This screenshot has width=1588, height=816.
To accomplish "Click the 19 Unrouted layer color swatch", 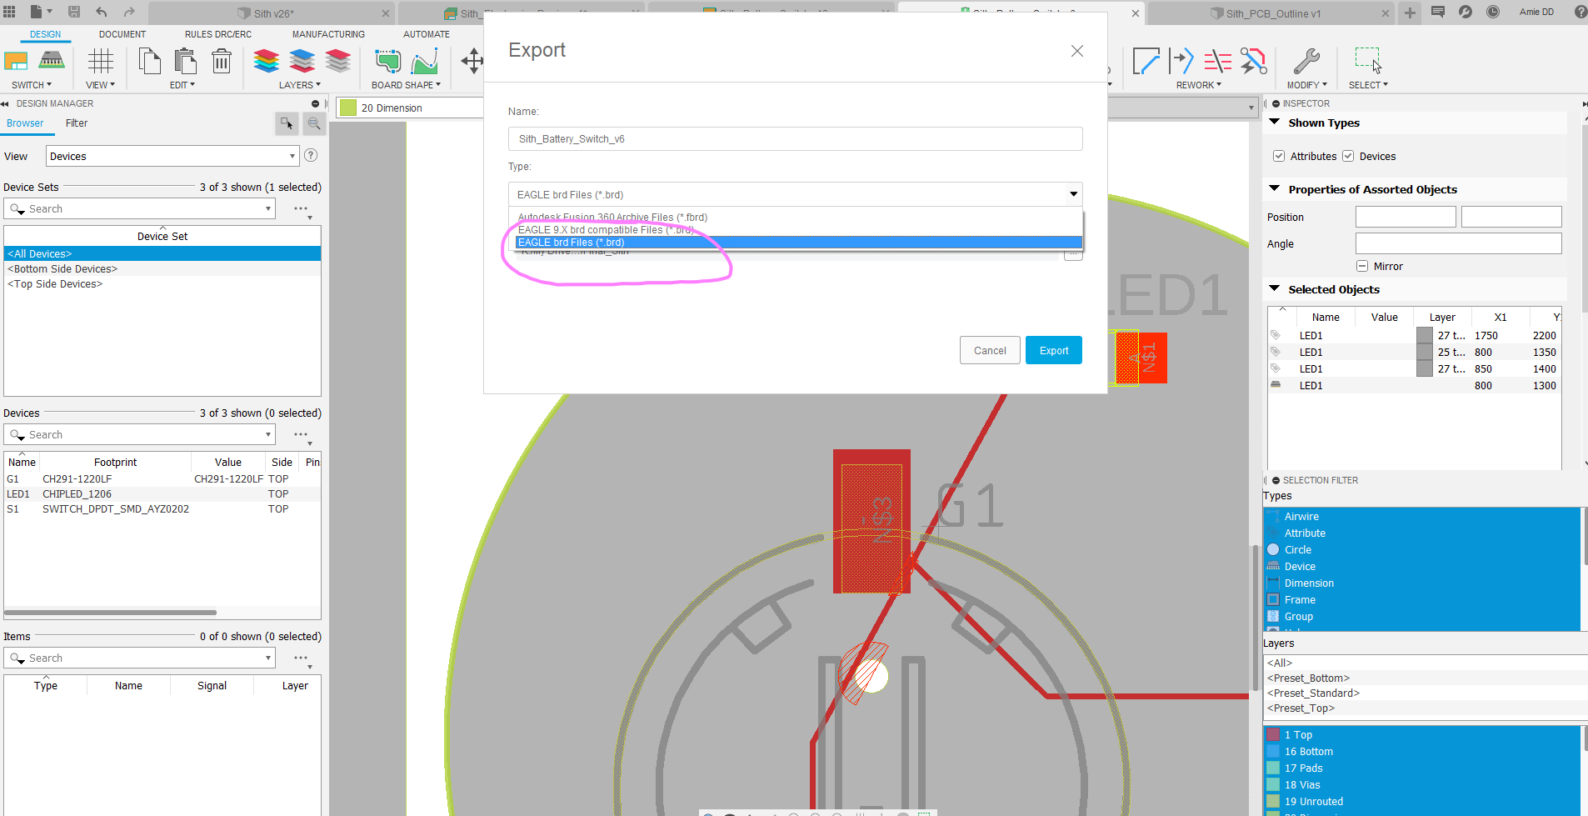I will (x=1273, y=802).
